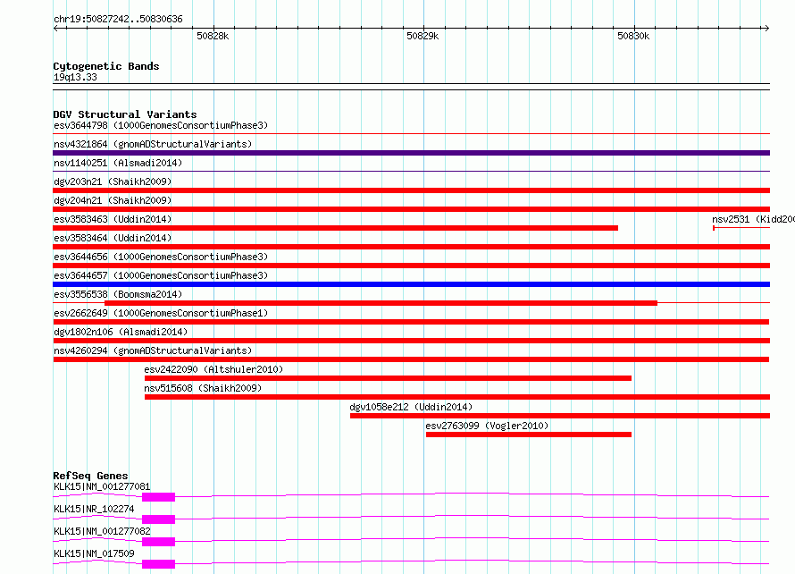Select the red esv2422090 variant bar

pyautogui.click(x=388, y=378)
